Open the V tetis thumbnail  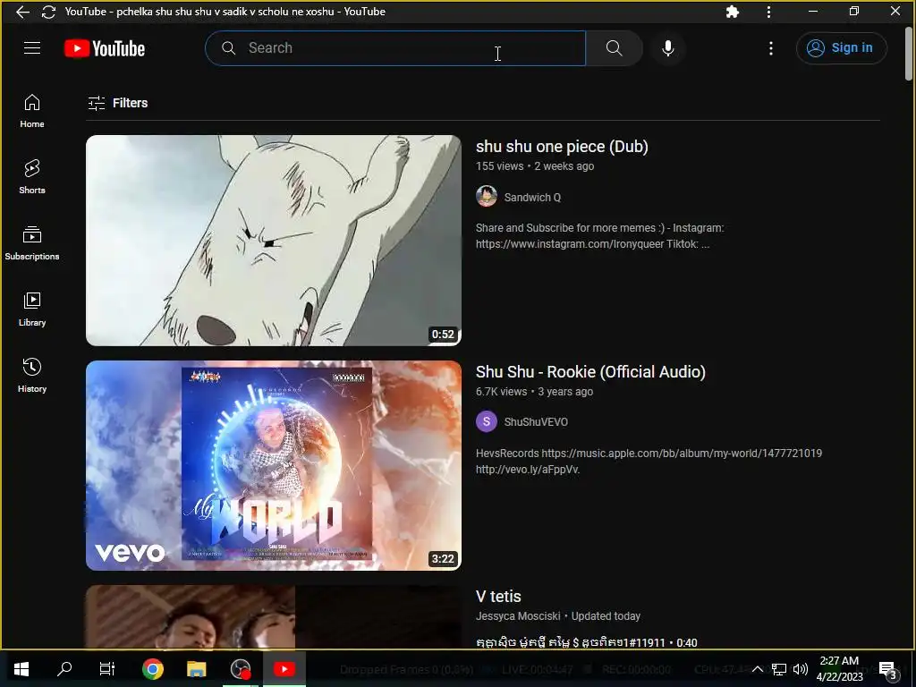[x=274, y=617]
